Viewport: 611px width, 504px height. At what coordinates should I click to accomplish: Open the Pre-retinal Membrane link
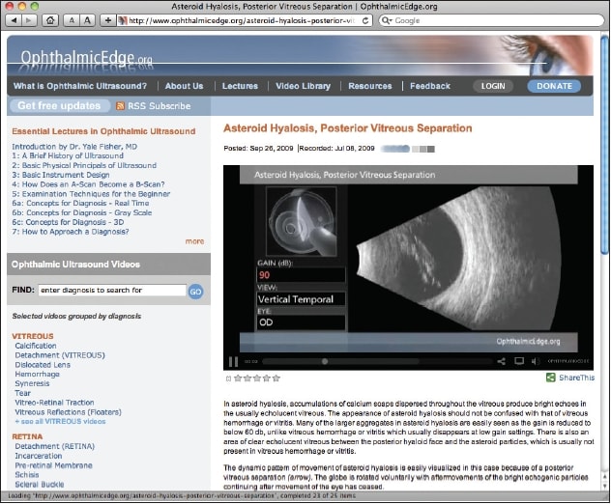(54, 465)
